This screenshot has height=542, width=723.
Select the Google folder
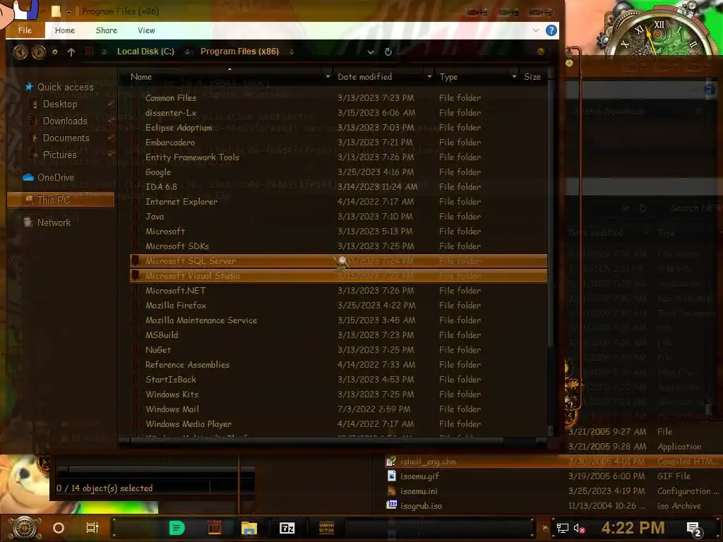coord(338,172)
